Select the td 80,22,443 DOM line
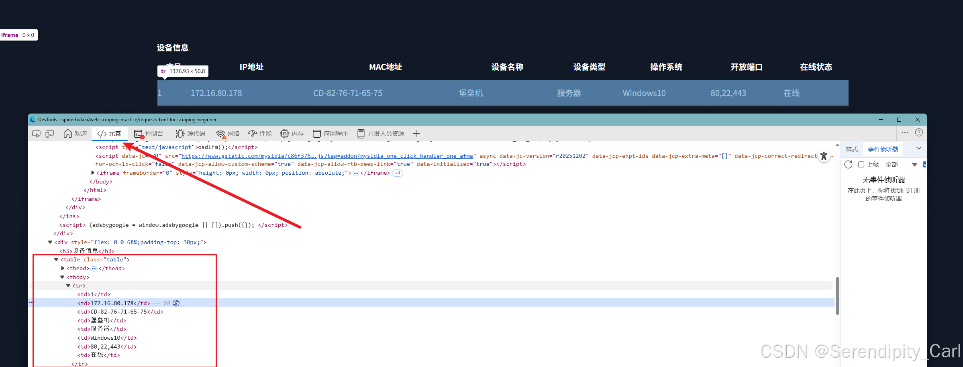This screenshot has width=963, height=367. point(107,347)
